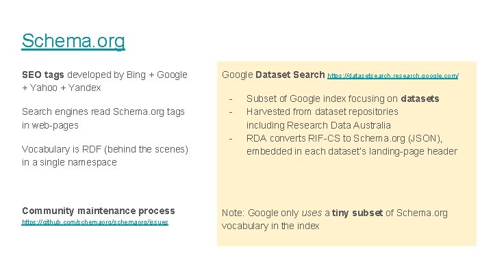Click the 'Subset of Google index' bullet

pyautogui.click(x=342, y=98)
